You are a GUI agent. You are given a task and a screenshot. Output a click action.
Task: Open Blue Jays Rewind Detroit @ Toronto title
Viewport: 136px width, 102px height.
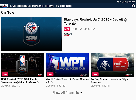tap(95, 22)
